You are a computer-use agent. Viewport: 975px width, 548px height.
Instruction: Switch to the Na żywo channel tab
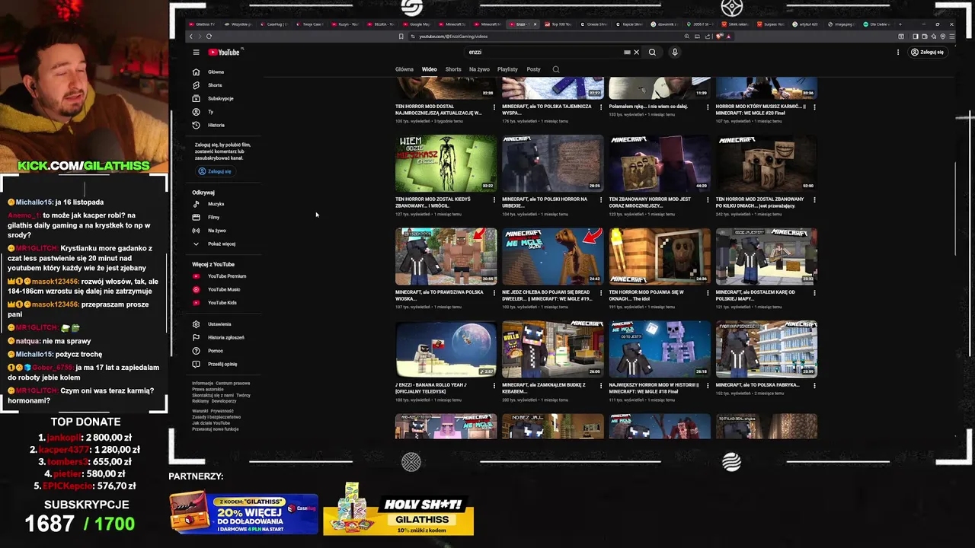pos(479,69)
